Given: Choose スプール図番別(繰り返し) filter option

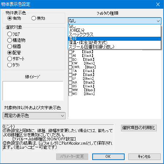Looking at the screenshot, I should pyautogui.click(x=114, y=47).
